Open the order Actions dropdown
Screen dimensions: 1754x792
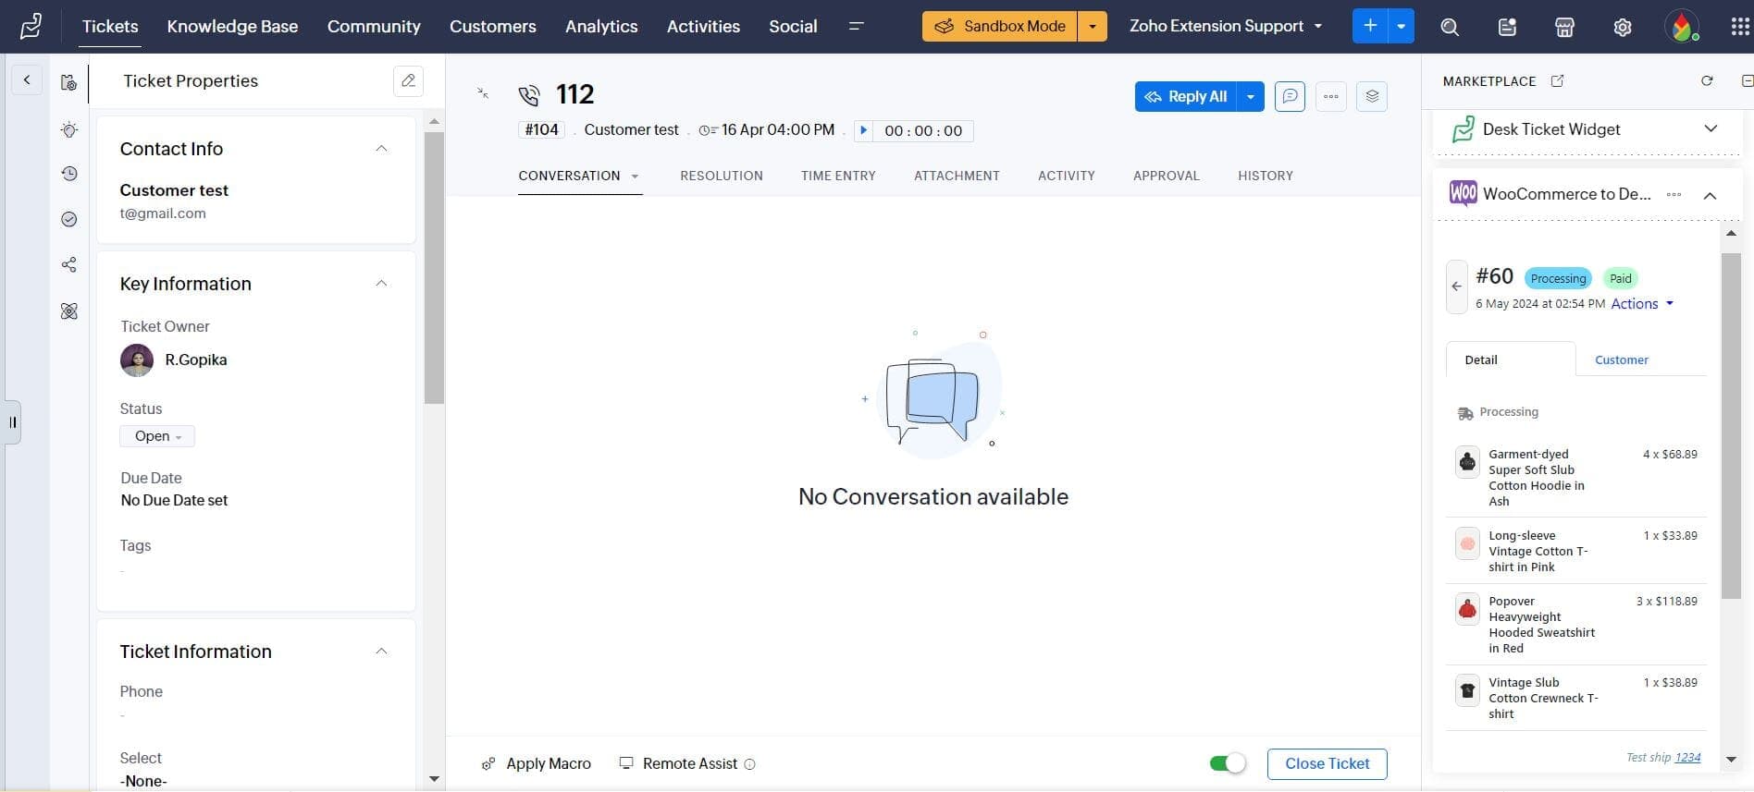pyautogui.click(x=1642, y=304)
